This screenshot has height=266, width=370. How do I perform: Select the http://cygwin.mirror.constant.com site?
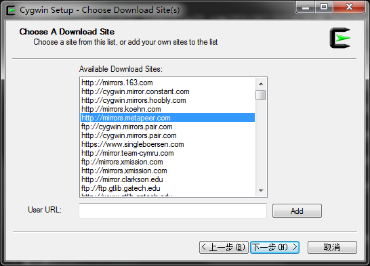coord(167,91)
